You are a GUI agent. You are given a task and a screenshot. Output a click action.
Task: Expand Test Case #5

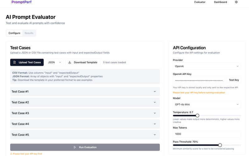coord(85,135)
